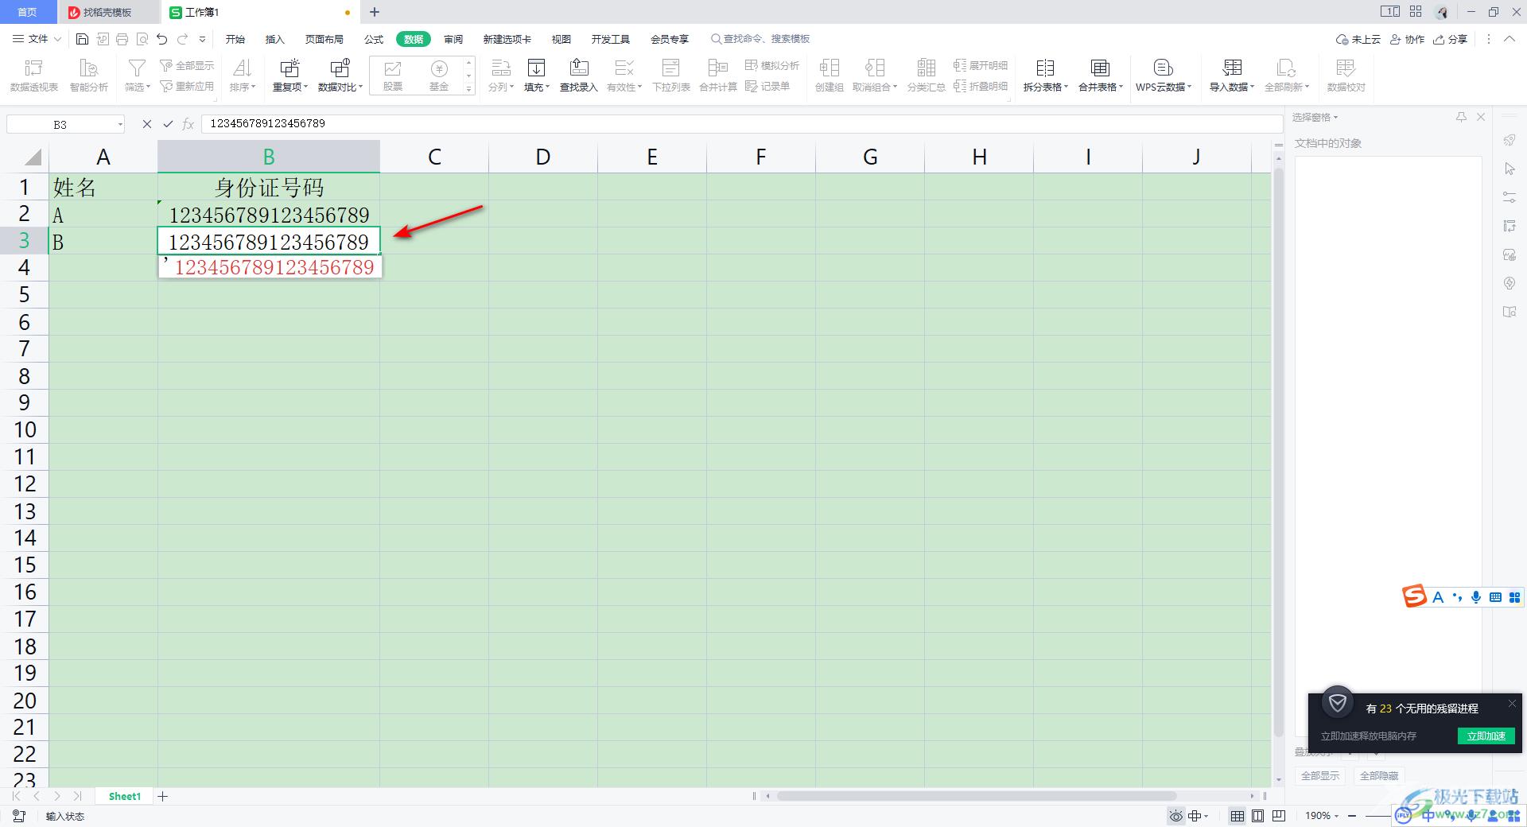Click the formula bar input field

click(741, 124)
